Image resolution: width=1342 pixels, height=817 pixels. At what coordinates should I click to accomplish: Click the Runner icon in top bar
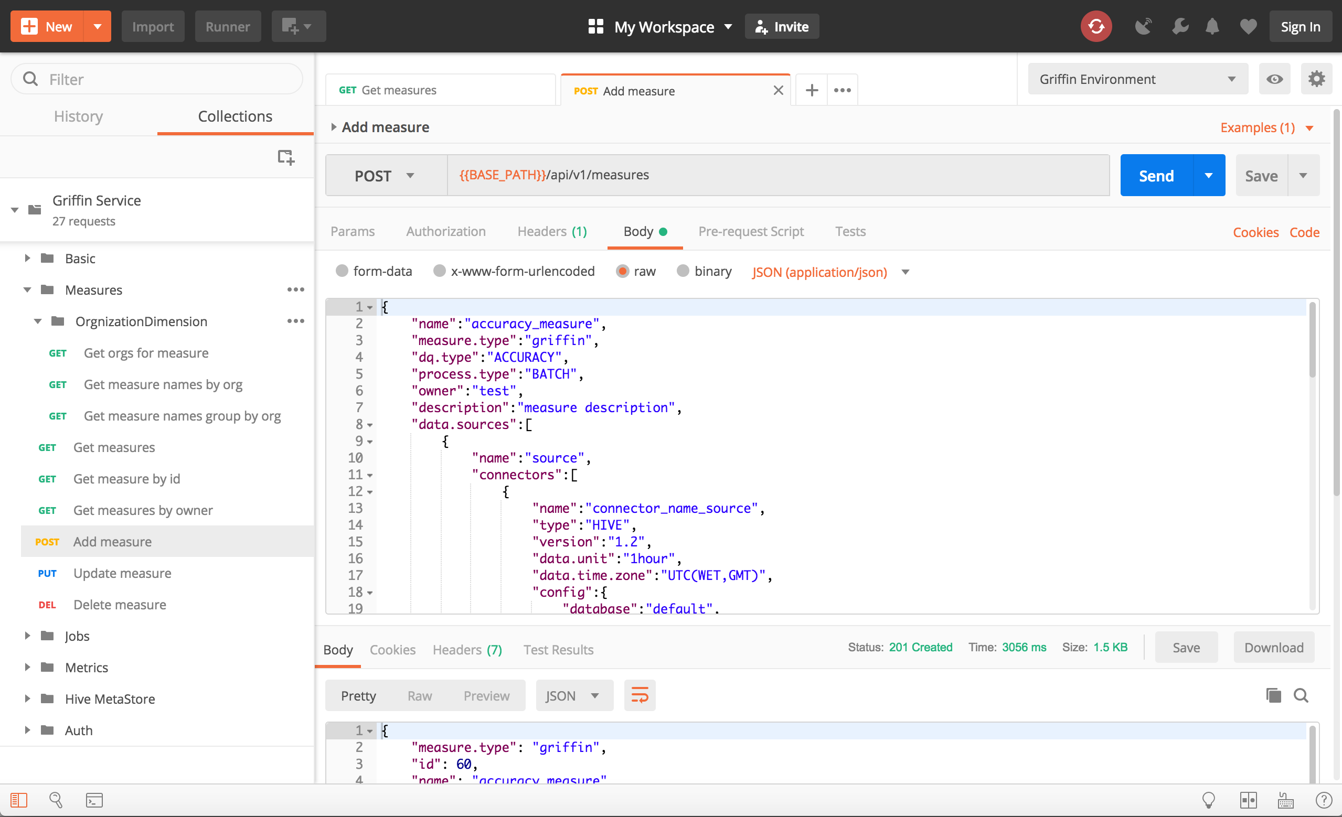(228, 26)
